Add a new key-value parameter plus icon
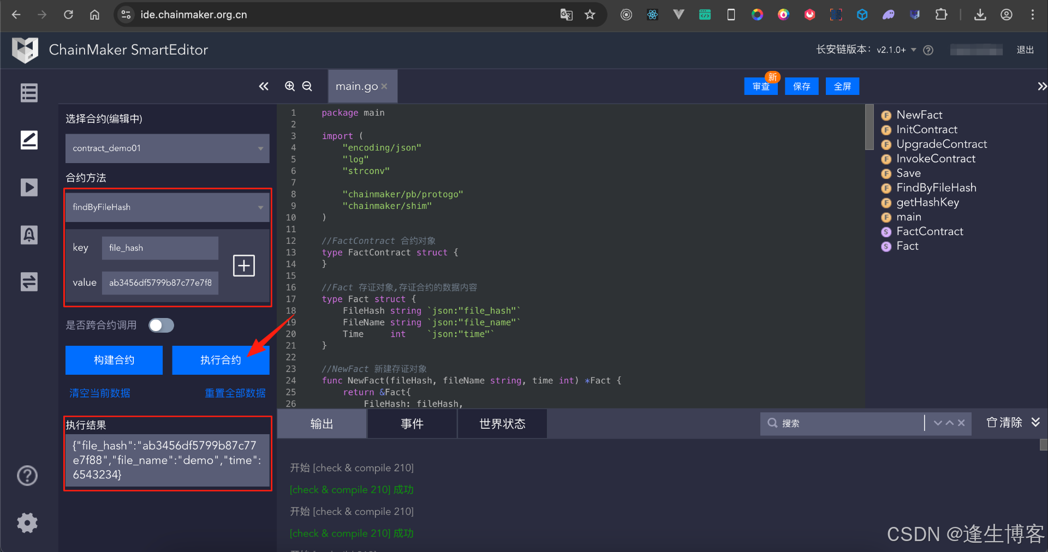 click(244, 266)
